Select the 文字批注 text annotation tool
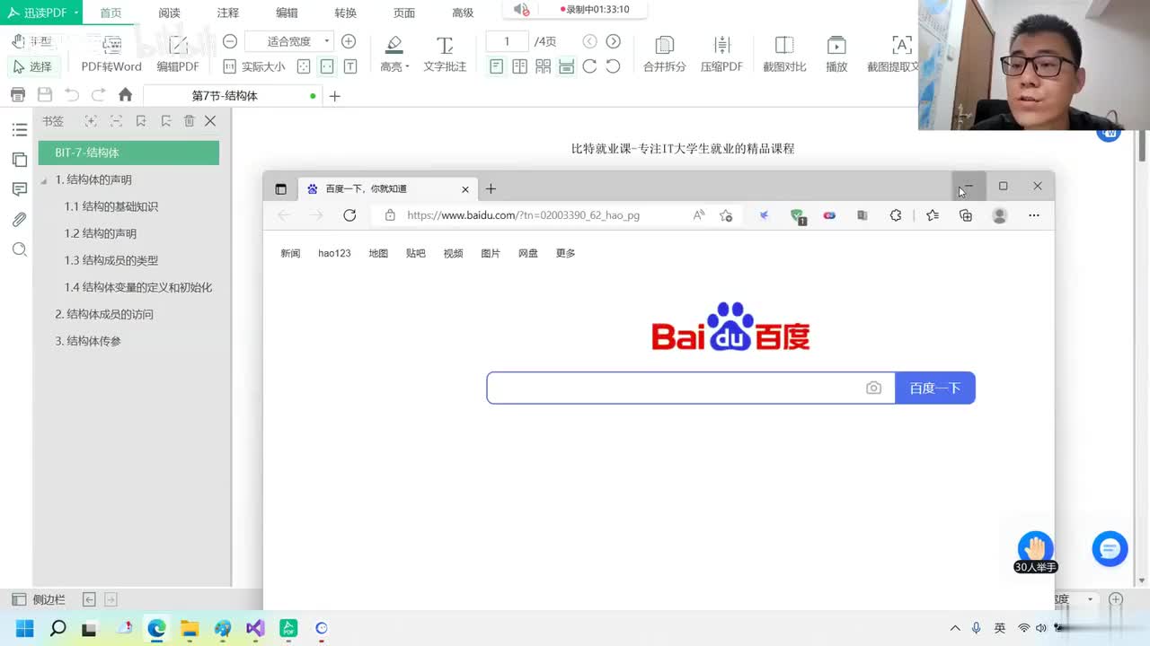 coord(445,54)
